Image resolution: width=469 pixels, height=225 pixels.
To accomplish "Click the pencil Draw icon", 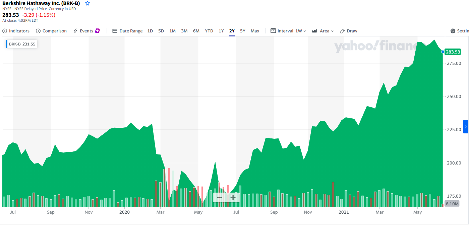I will [x=343, y=31].
